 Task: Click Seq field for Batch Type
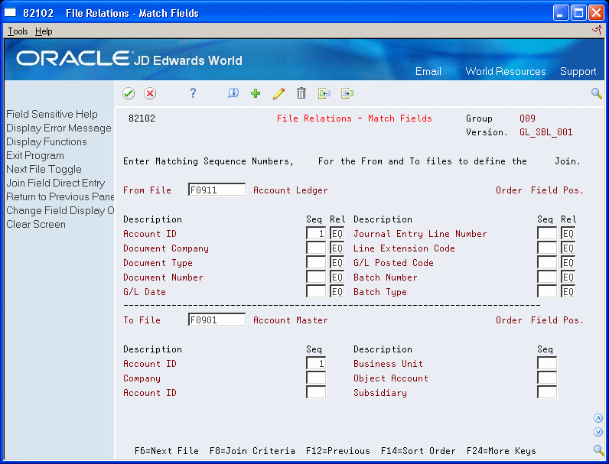547,291
